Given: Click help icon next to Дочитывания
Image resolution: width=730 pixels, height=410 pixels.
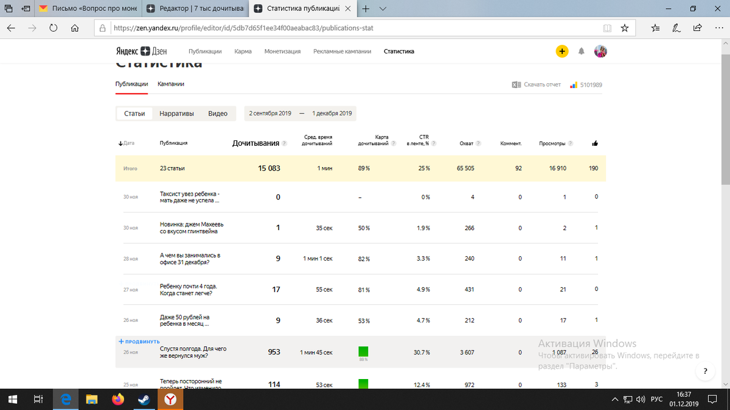Looking at the screenshot, I should (284, 143).
